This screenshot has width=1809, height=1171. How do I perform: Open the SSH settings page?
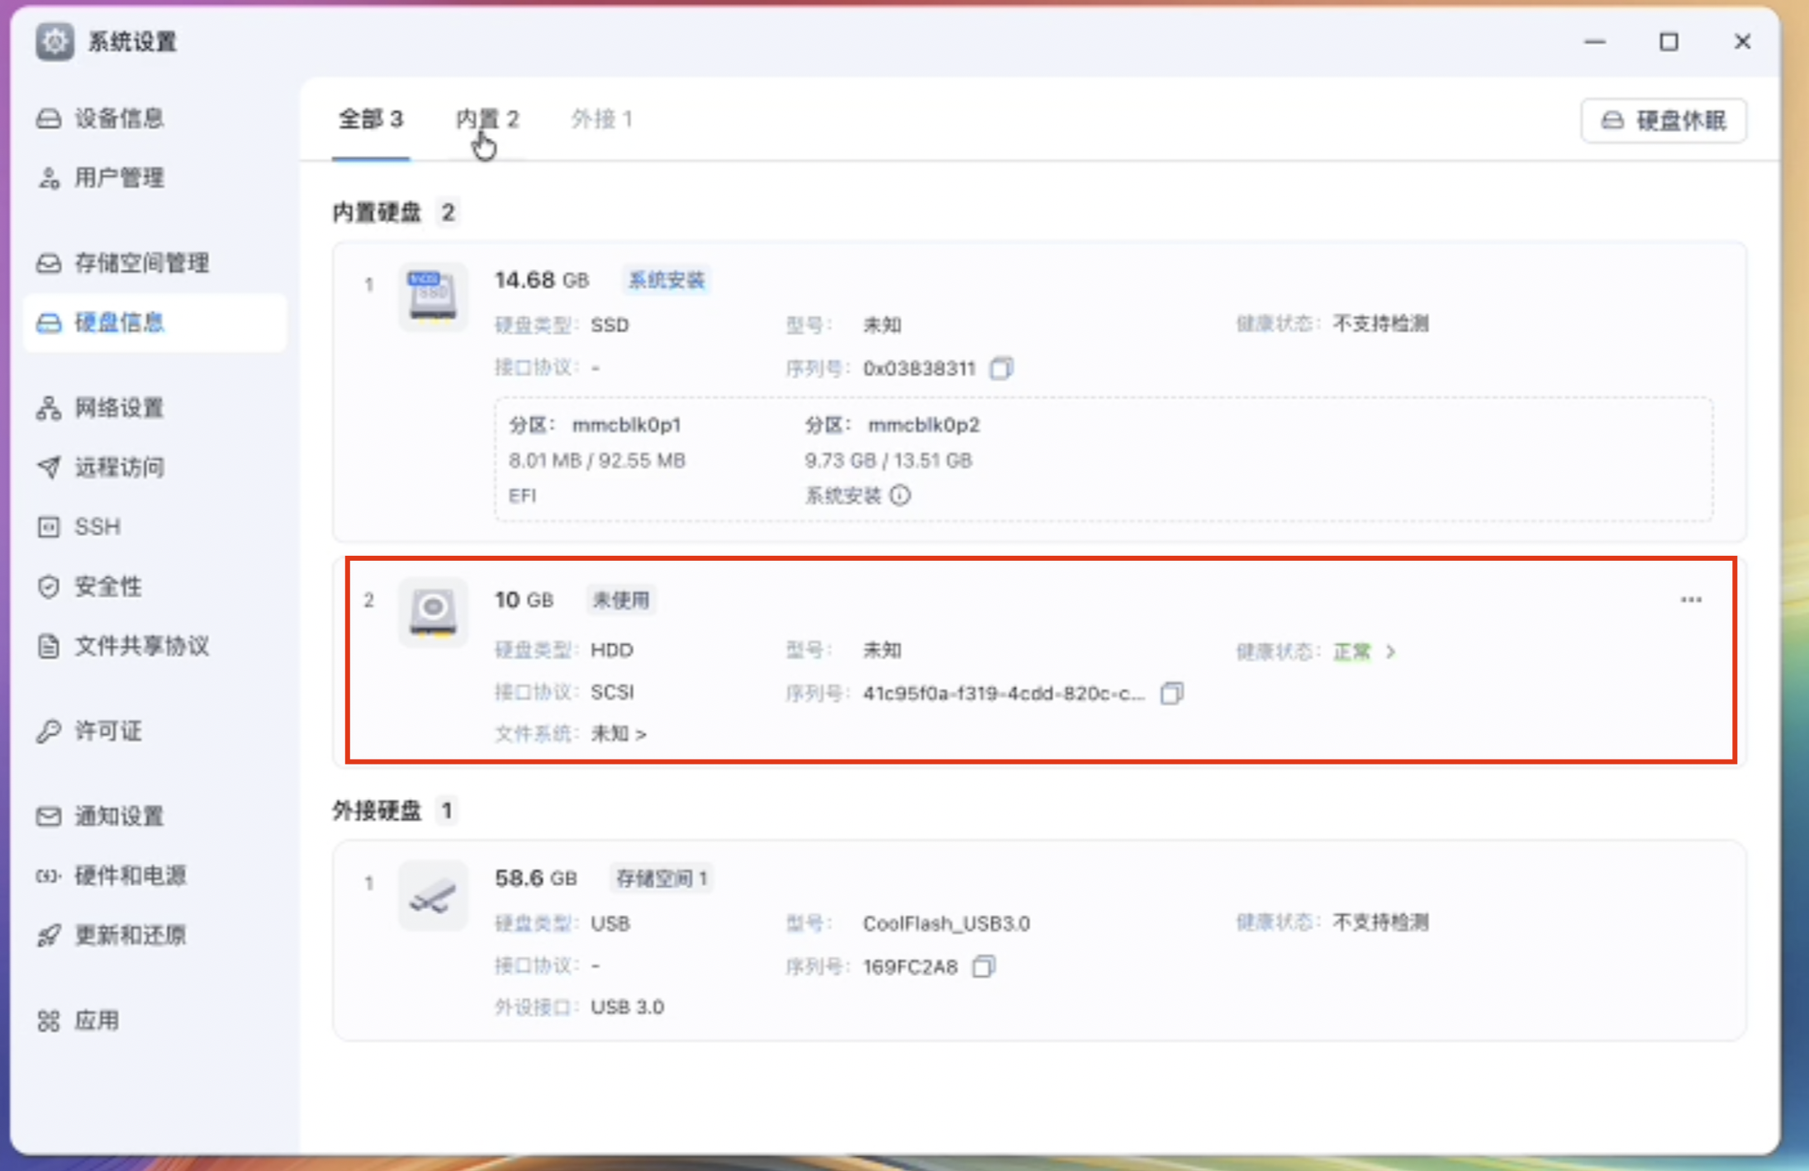(97, 526)
